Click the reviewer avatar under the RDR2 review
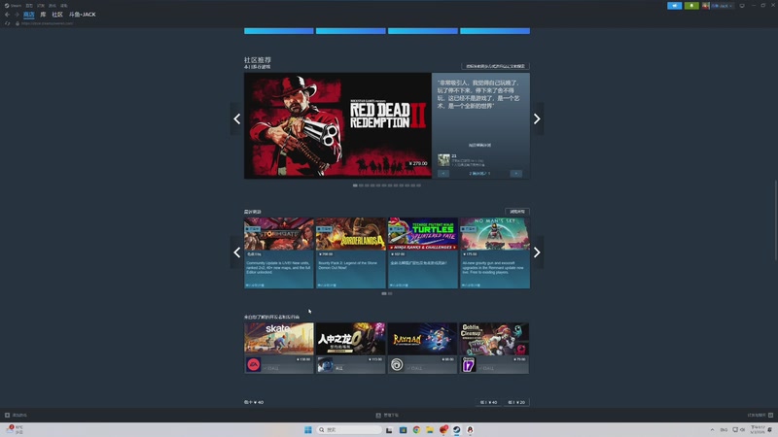The height and width of the screenshot is (437, 778). point(443,159)
